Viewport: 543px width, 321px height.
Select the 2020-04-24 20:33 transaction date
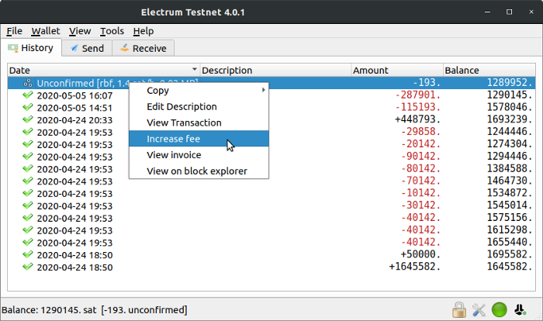tap(74, 120)
